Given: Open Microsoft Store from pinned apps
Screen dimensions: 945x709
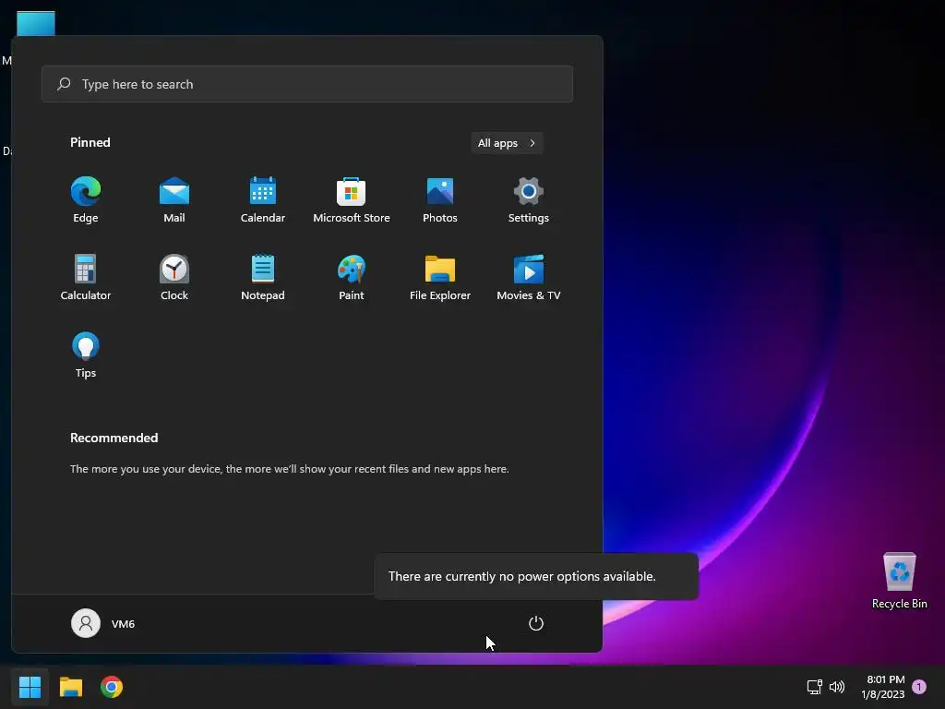Looking at the screenshot, I should pos(352,200).
